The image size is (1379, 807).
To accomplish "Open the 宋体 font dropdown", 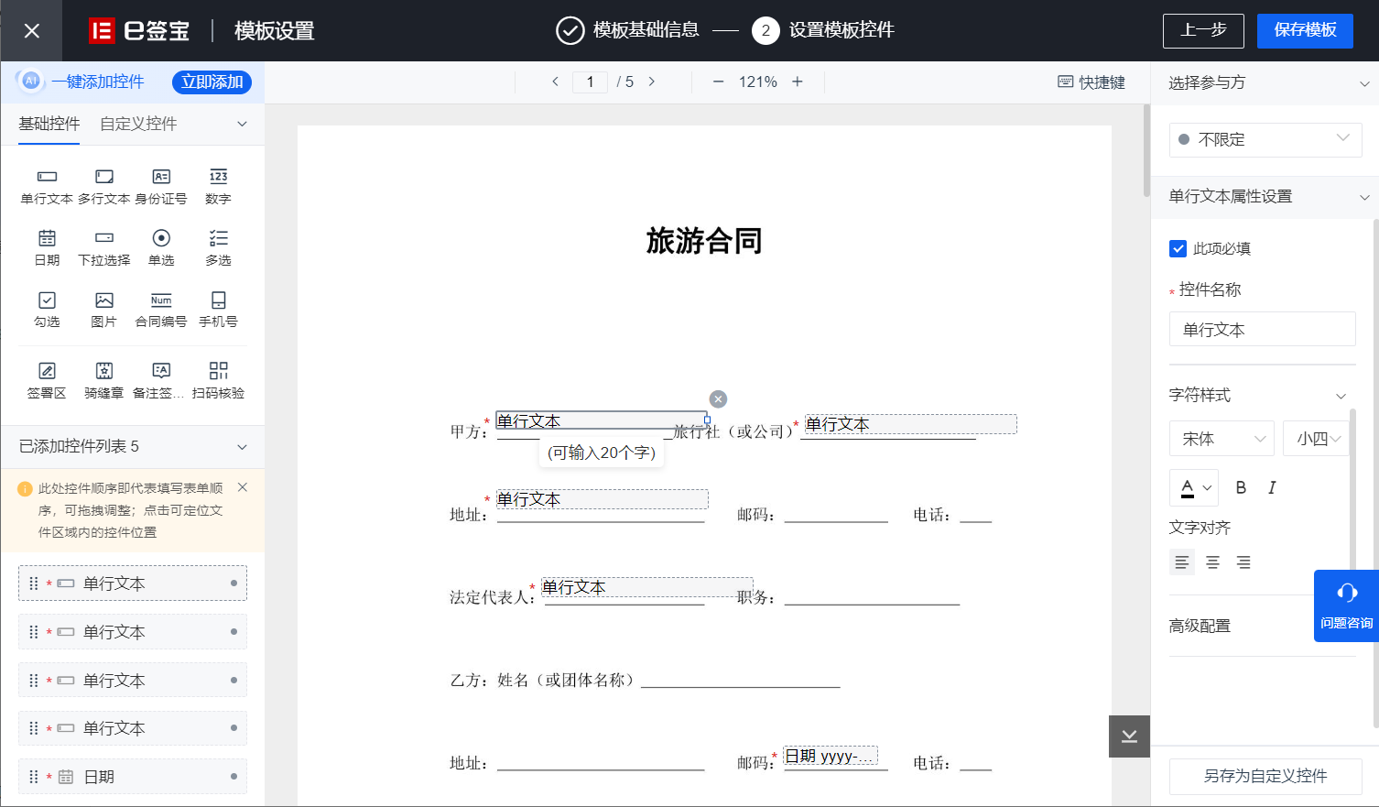I will pyautogui.click(x=1222, y=439).
